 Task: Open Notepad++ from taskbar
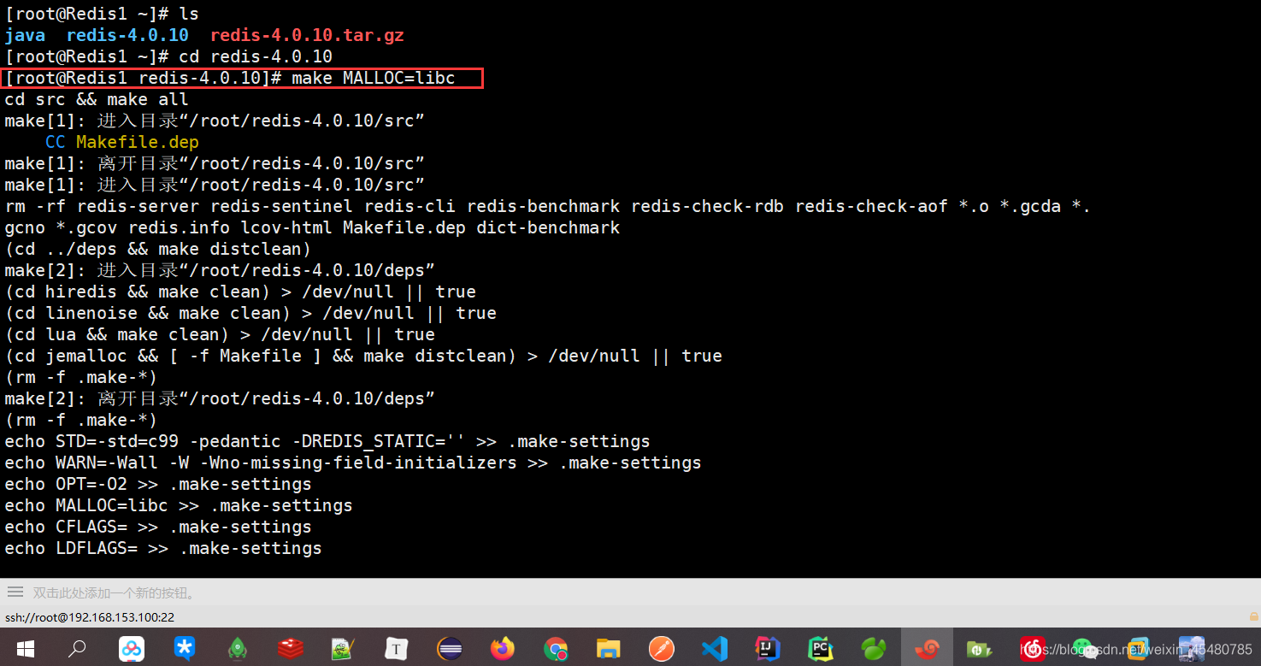(343, 649)
